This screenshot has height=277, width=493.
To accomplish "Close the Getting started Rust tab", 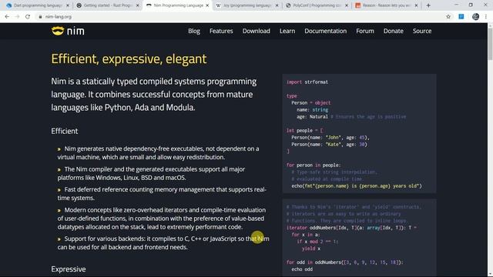I will click(137, 5).
